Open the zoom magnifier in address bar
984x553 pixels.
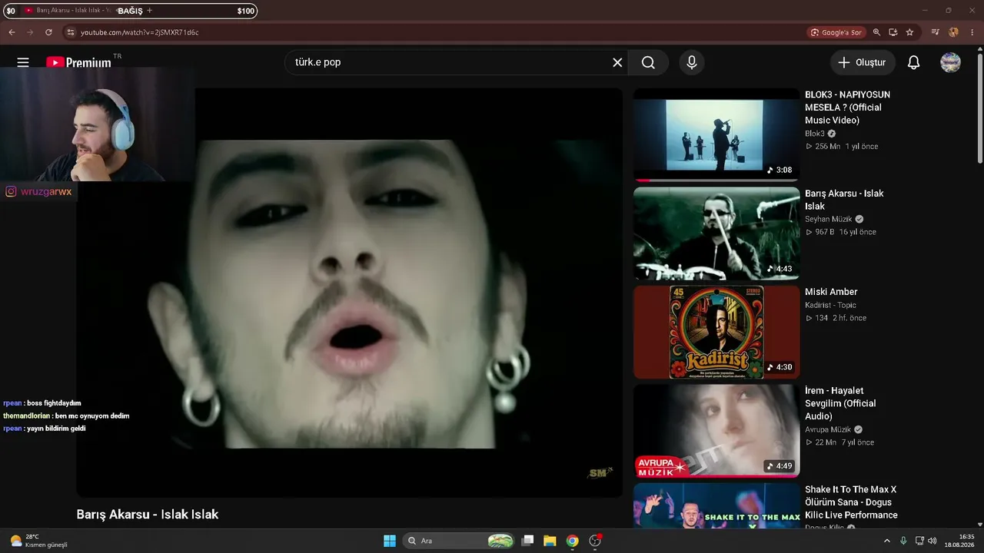click(x=876, y=32)
